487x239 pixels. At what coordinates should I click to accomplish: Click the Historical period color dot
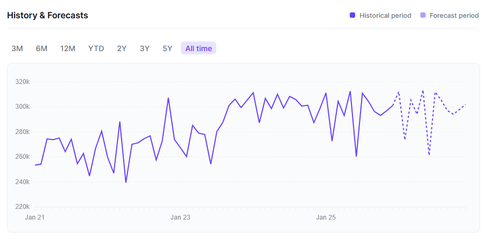[352, 16]
